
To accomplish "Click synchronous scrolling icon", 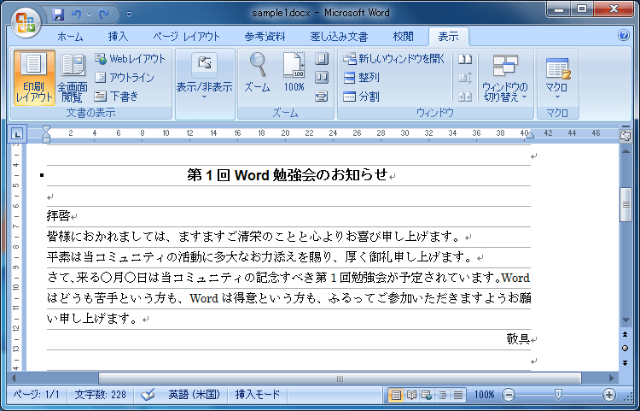I will [465, 77].
